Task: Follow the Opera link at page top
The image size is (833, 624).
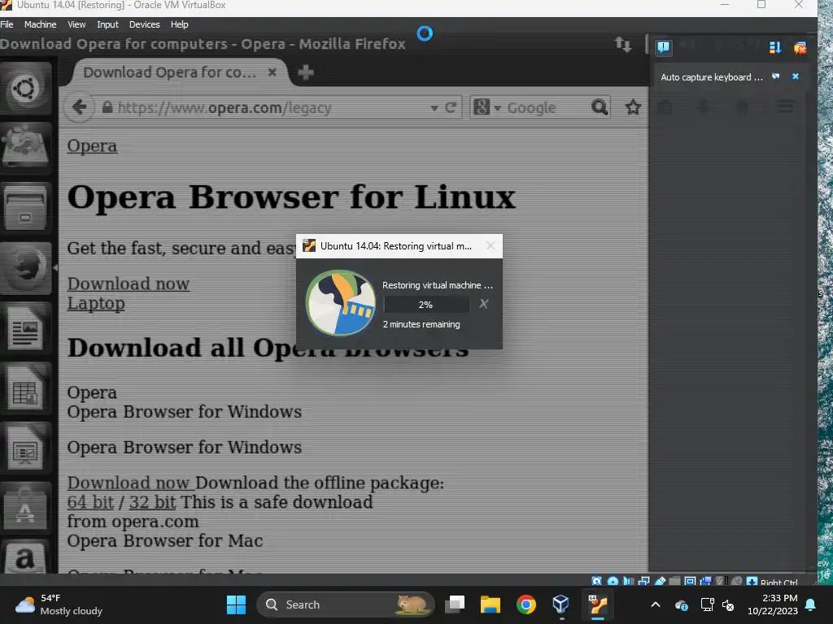Action: (92, 146)
